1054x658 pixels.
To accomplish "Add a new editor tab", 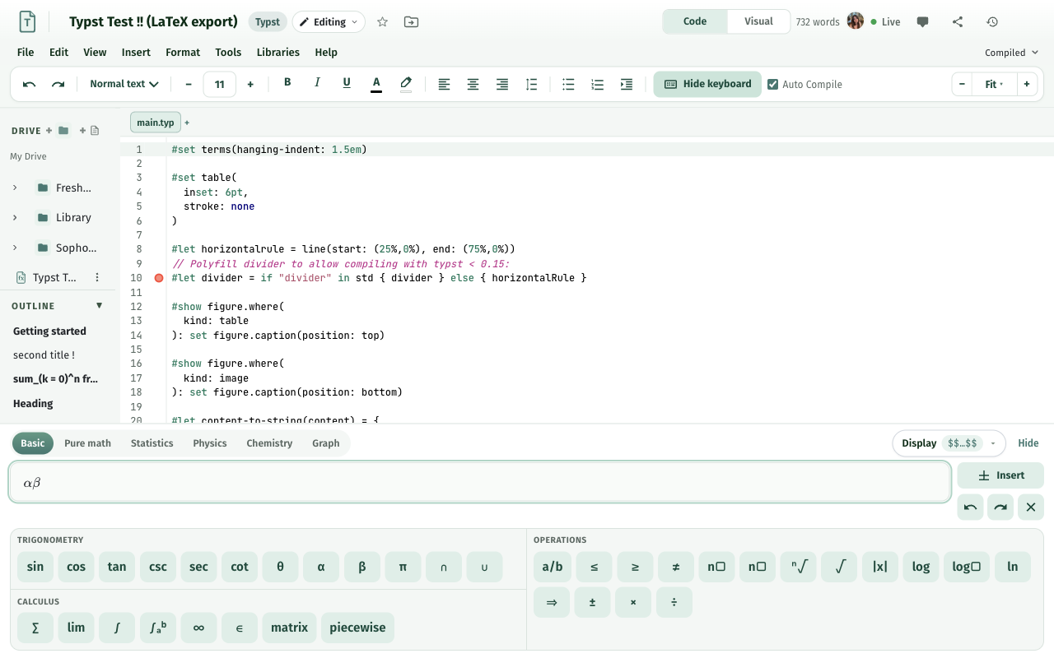I will pos(187,123).
